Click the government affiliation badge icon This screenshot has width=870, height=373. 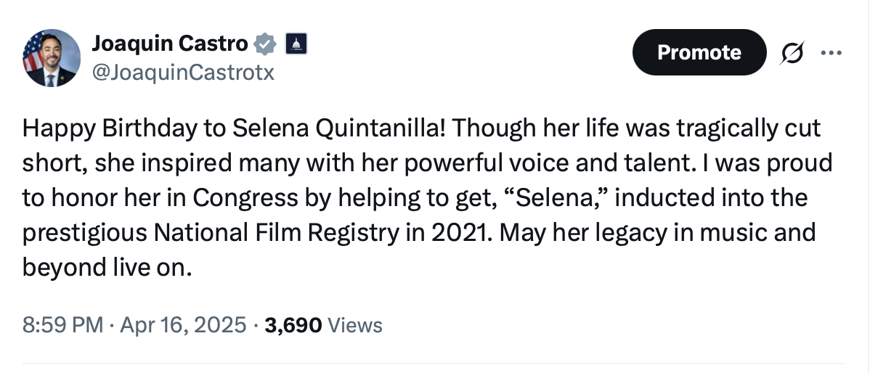(x=296, y=44)
